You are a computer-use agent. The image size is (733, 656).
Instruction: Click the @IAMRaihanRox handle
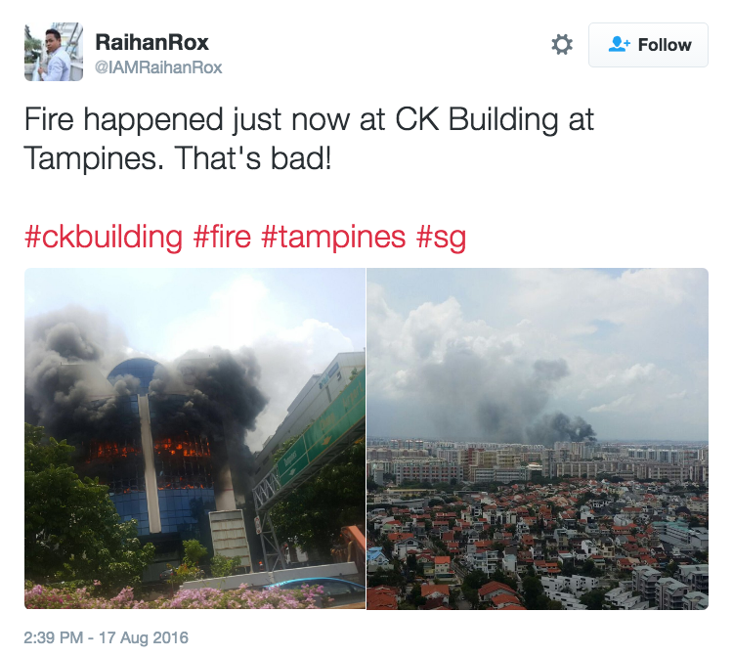click(158, 67)
